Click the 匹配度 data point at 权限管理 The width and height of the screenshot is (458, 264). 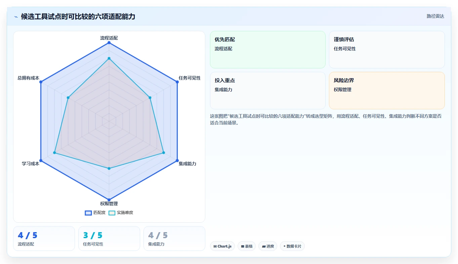tap(109, 200)
